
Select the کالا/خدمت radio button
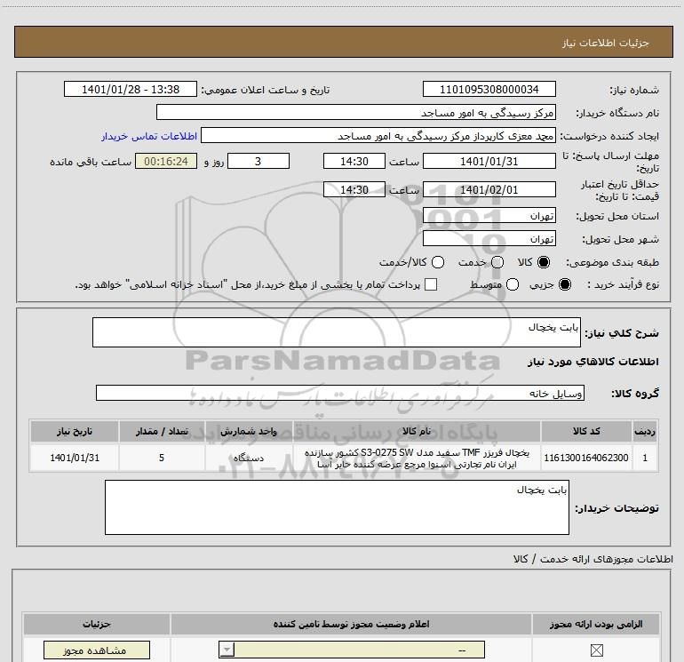(438, 262)
